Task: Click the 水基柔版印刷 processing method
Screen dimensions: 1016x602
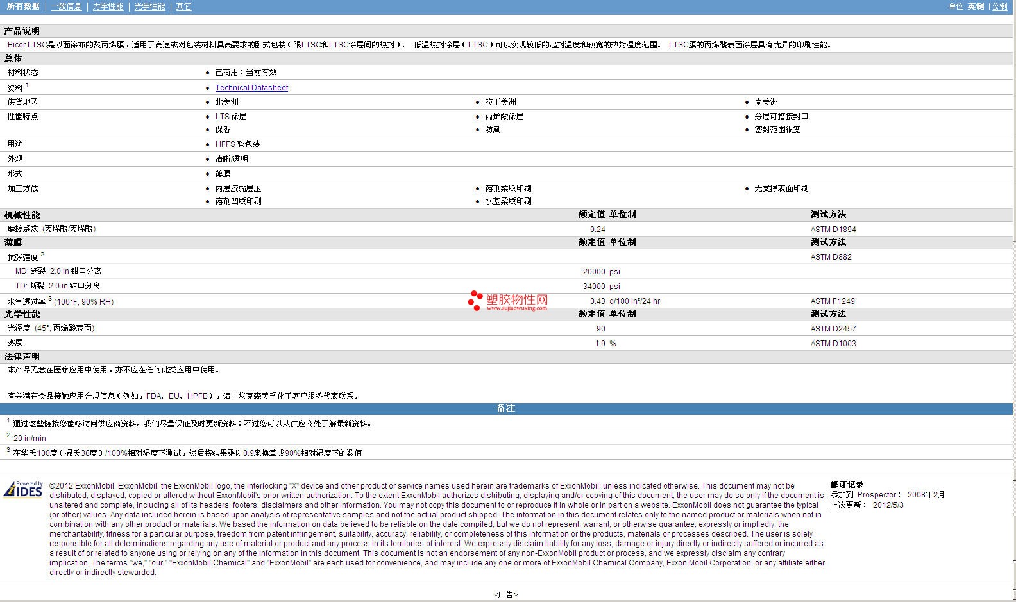Action: click(x=508, y=201)
